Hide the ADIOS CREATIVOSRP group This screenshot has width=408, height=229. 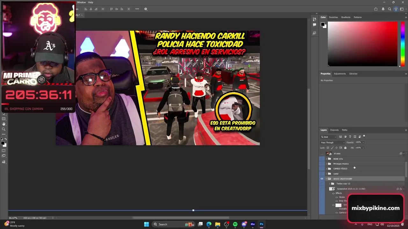[322, 179]
